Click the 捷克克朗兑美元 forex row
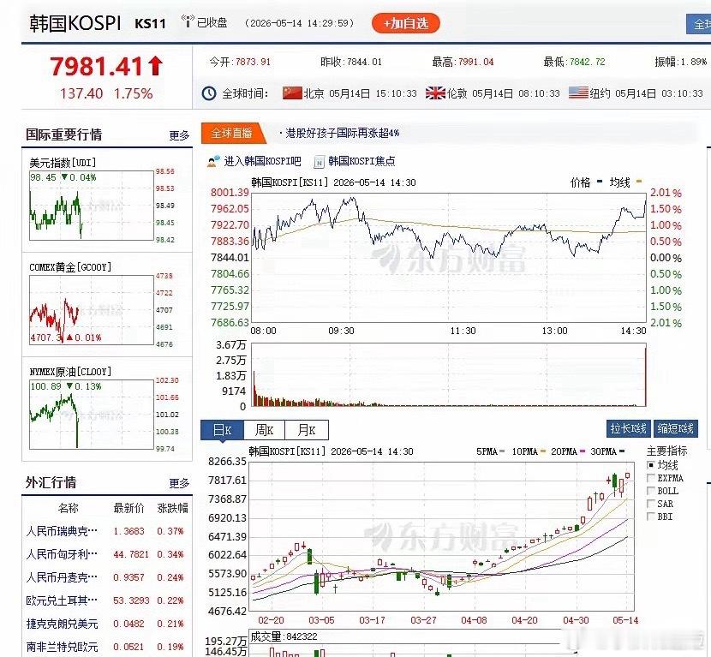This screenshot has height=657, width=711. [x=107, y=624]
